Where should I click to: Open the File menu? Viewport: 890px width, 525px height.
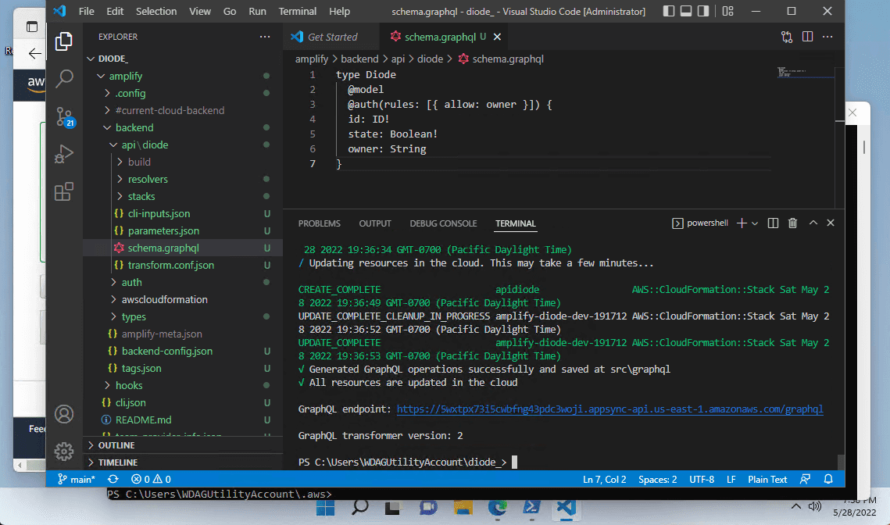86,12
